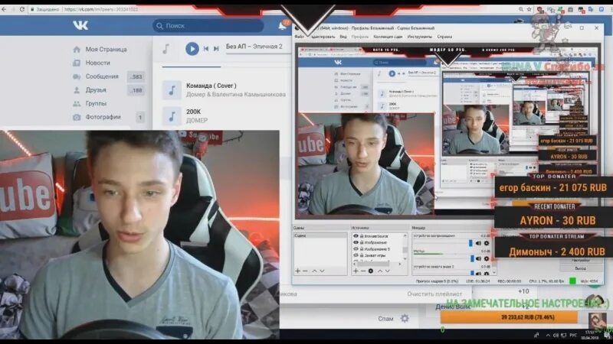Skip to the previous track in VK player
The image size is (613, 344).
[206, 49]
